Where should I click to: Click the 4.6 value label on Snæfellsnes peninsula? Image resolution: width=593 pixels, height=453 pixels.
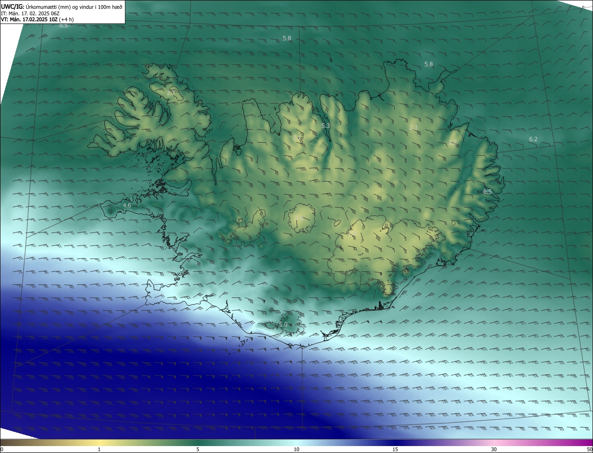pyautogui.click(x=127, y=205)
